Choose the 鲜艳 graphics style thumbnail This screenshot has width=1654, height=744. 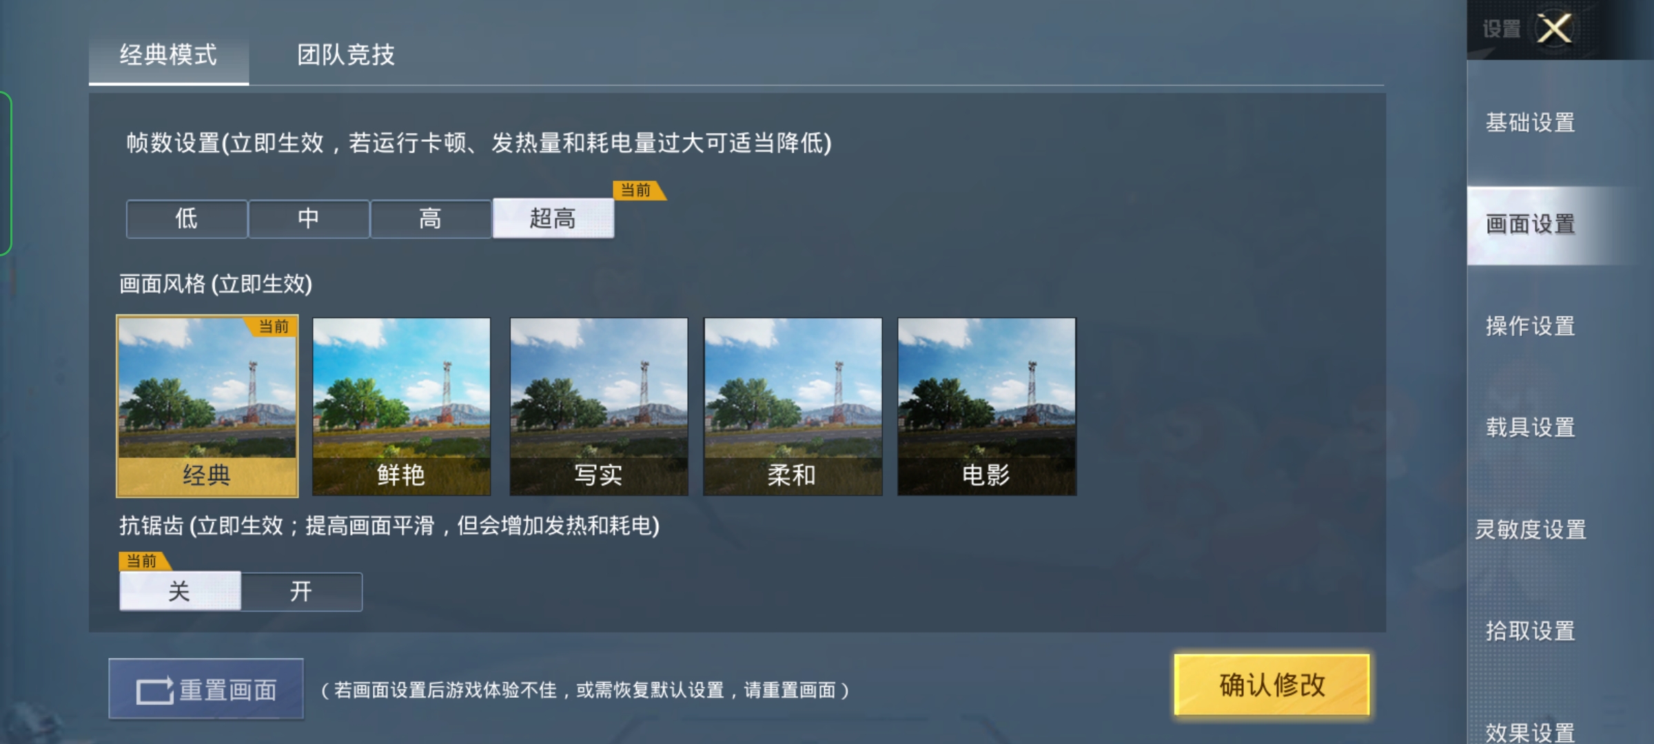point(402,406)
